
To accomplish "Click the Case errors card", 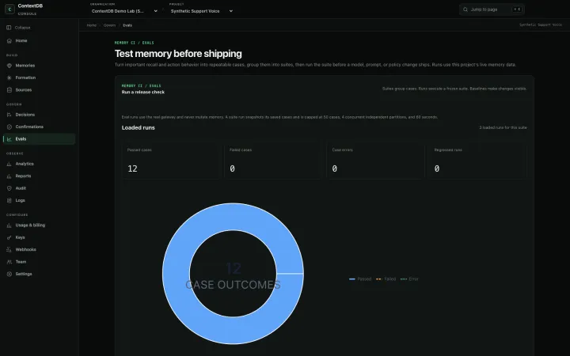I will (x=375, y=161).
